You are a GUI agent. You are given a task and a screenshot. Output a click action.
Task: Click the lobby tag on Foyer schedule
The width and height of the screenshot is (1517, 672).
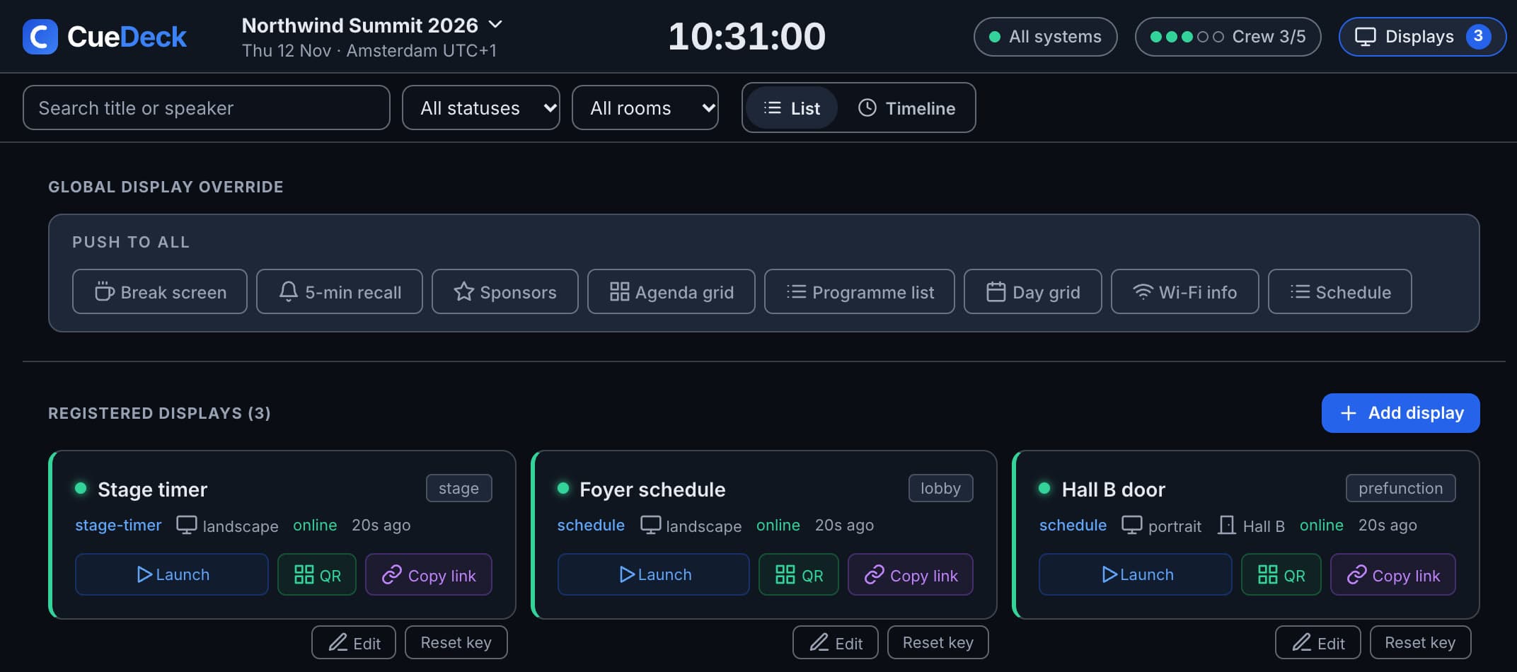pyautogui.click(x=941, y=488)
